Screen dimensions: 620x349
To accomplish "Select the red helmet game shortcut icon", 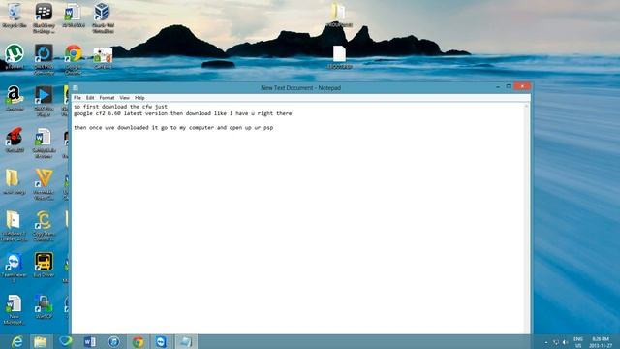I will pos(15,140).
